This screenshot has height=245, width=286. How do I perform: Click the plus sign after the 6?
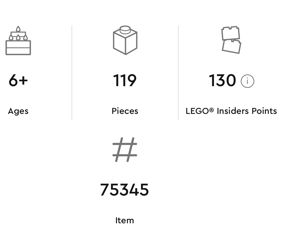pos(23,80)
